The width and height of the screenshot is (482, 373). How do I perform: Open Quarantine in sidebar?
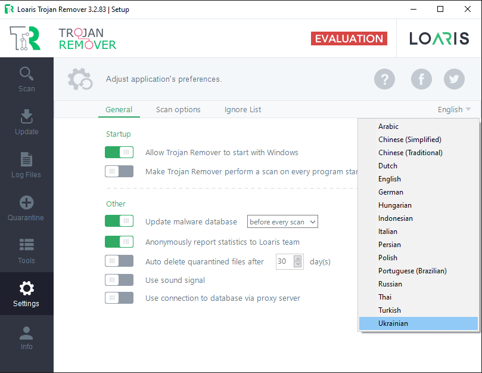pyautogui.click(x=26, y=208)
